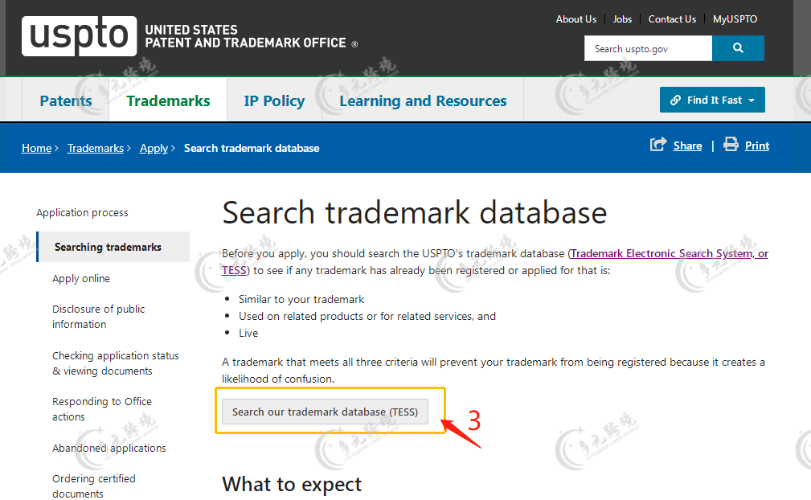811x500 pixels.
Task: Open Abandoned applications sidebar item
Action: coord(109,449)
